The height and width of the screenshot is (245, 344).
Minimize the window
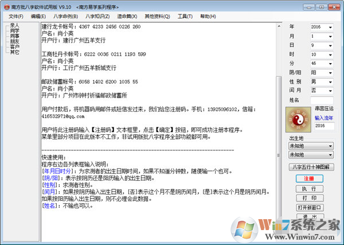[309, 7]
